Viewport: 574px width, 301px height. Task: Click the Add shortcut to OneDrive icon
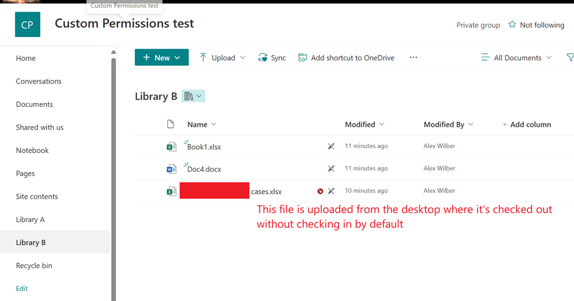[302, 57]
